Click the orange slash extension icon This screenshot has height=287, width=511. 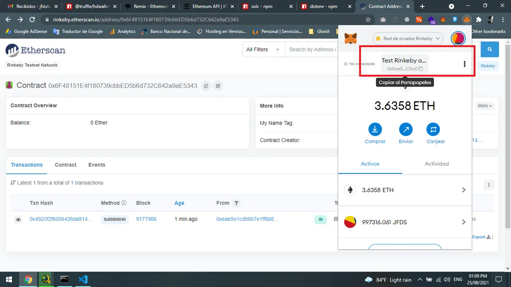click(419, 20)
